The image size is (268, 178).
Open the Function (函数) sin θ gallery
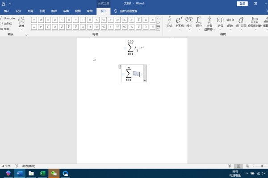tap(230, 22)
